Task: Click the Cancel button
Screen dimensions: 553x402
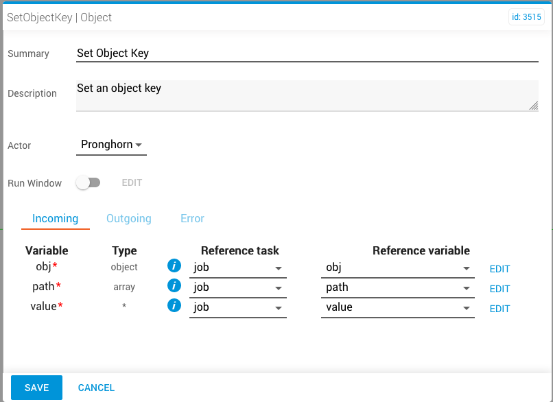Action: tap(96, 388)
